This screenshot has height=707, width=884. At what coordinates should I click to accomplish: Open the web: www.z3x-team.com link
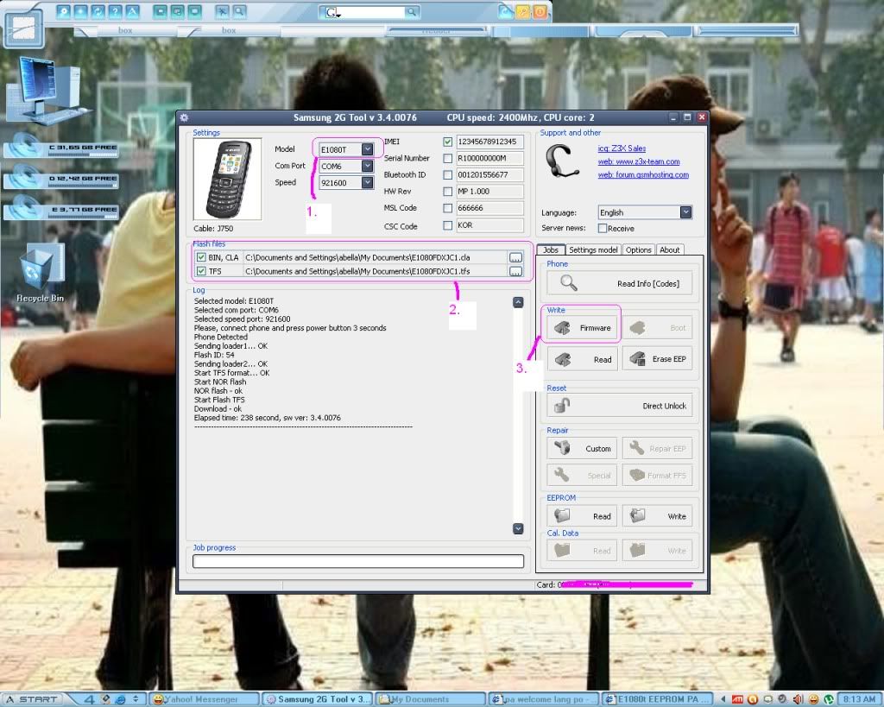[639, 161]
